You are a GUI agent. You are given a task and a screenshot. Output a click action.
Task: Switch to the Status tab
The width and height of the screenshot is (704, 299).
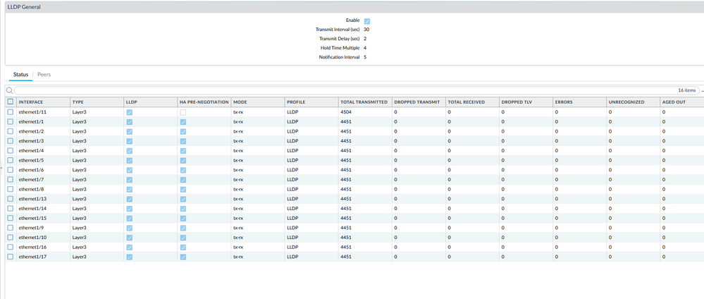point(21,74)
